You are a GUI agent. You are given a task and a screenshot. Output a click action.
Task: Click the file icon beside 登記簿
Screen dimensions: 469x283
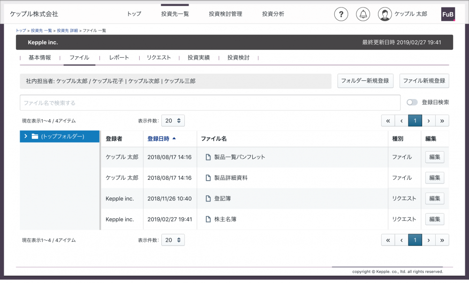(208, 199)
